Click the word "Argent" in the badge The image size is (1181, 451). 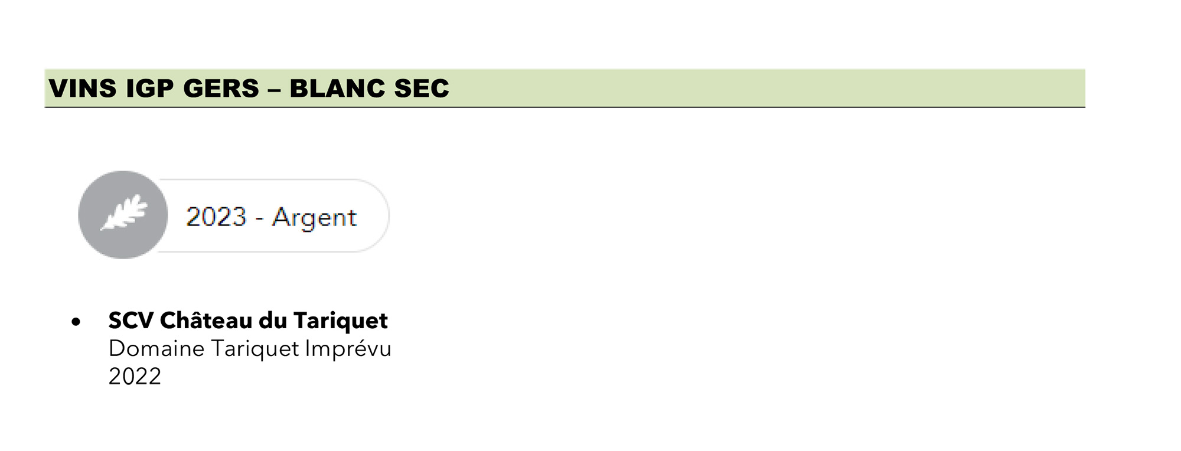click(x=314, y=218)
